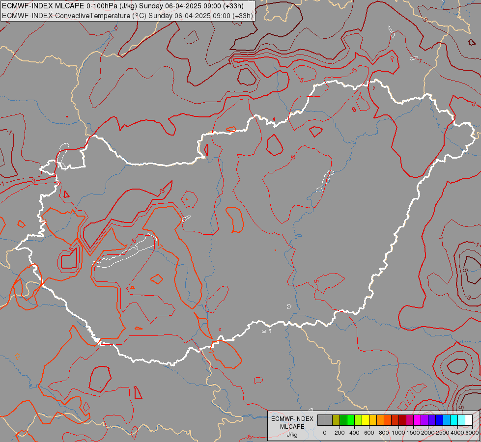Image resolution: width=481 pixels, height=442 pixels.
Task: Click the ConvectiveTemperature title line
Action: [x=127, y=16]
